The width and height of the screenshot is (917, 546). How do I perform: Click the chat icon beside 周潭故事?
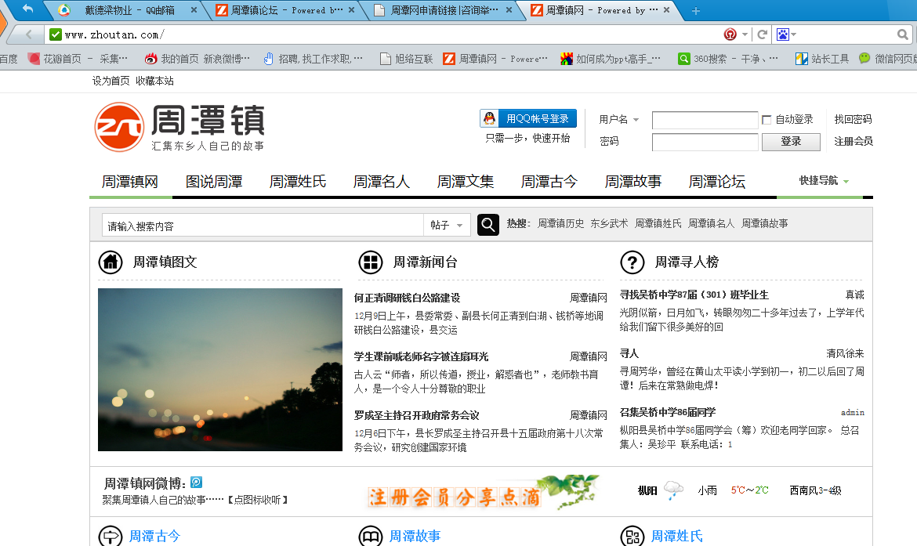click(370, 536)
